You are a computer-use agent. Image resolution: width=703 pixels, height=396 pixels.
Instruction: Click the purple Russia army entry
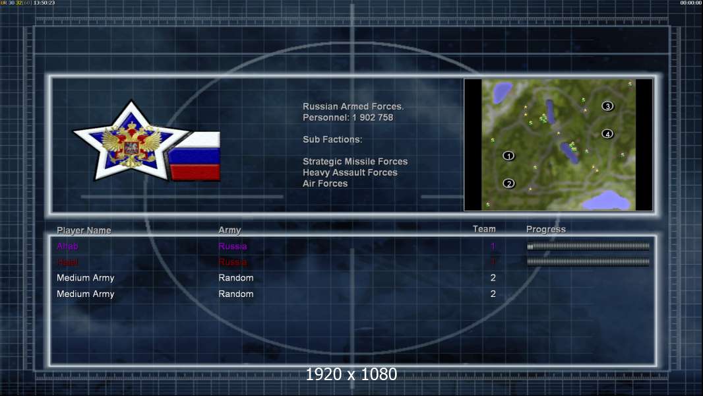tap(232, 246)
